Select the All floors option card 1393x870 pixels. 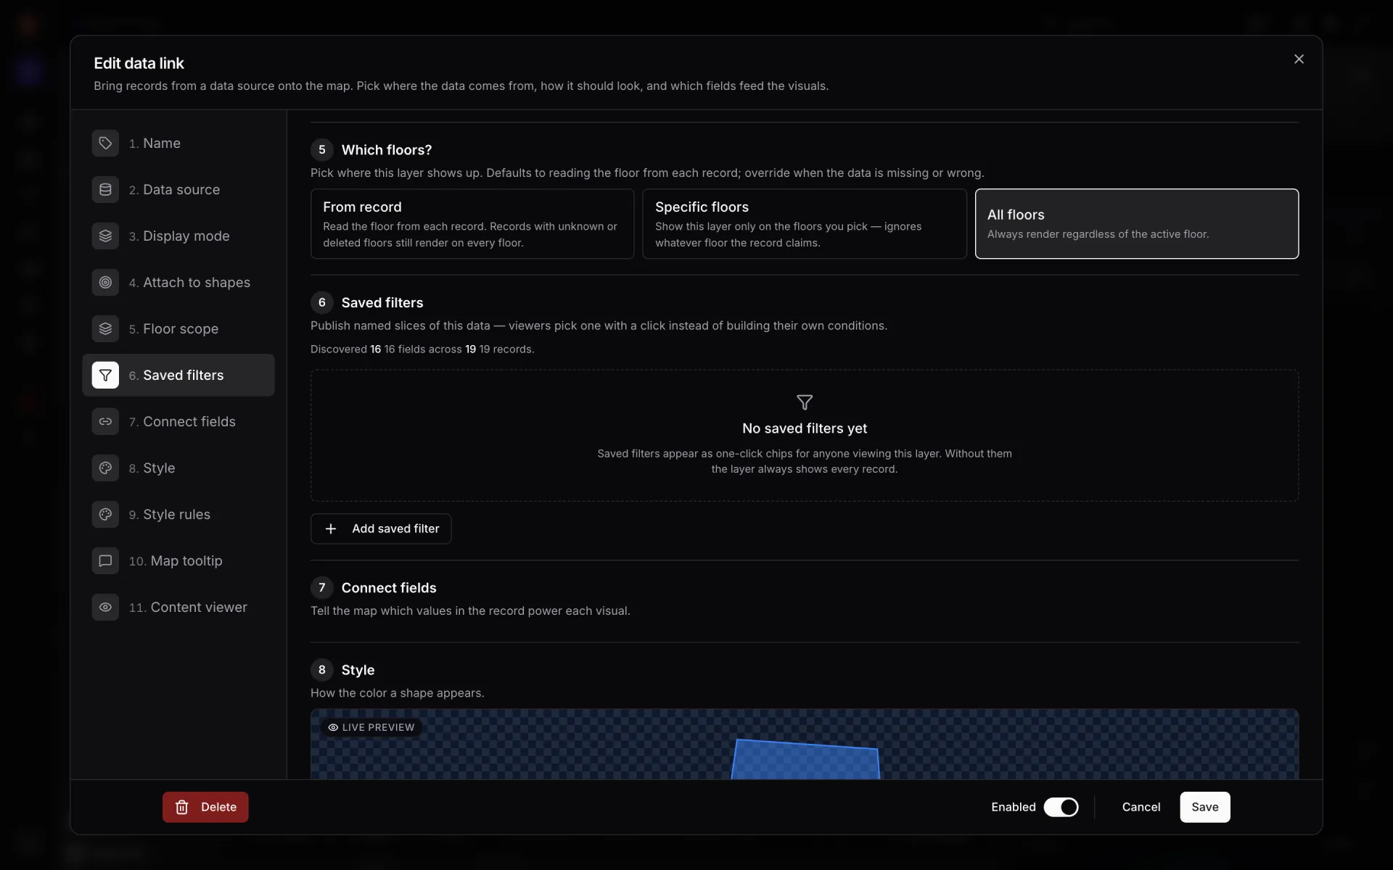point(1136,223)
